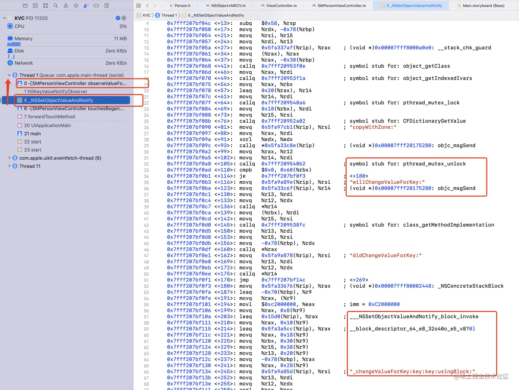Open the Report navigator icon
This screenshot has height=390, width=519.
[106, 5]
